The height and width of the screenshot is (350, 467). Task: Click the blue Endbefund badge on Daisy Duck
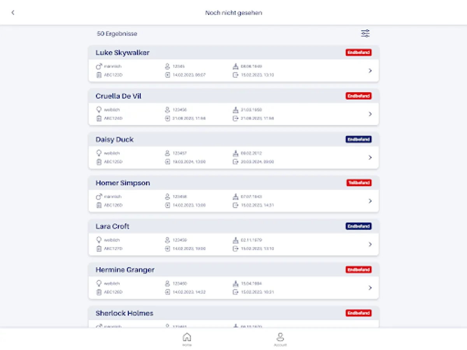pos(358,139)
